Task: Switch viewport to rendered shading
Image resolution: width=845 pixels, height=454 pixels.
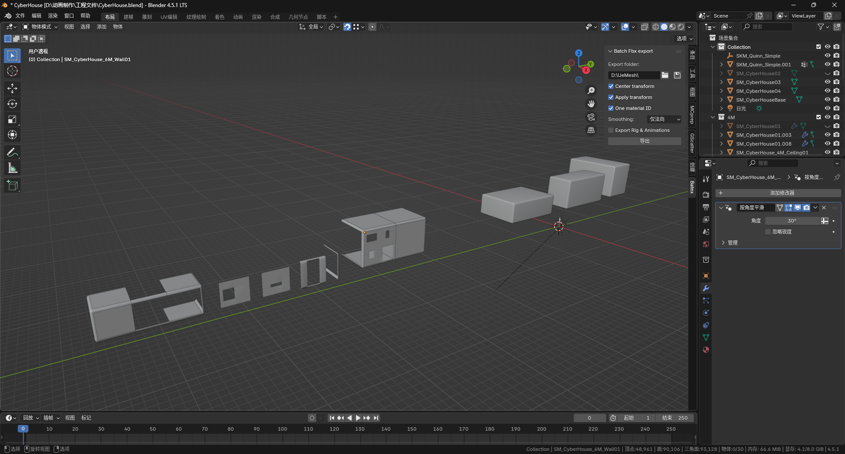Action: pyautogui.click(x=681, y=27)
